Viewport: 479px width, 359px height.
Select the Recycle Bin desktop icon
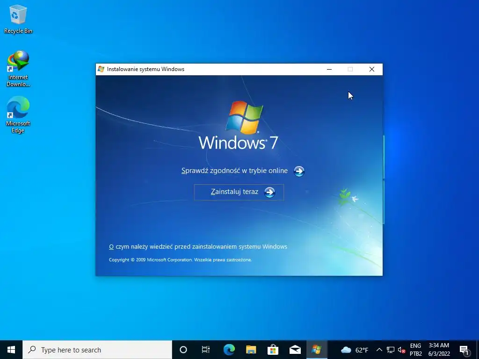[18, 19]
